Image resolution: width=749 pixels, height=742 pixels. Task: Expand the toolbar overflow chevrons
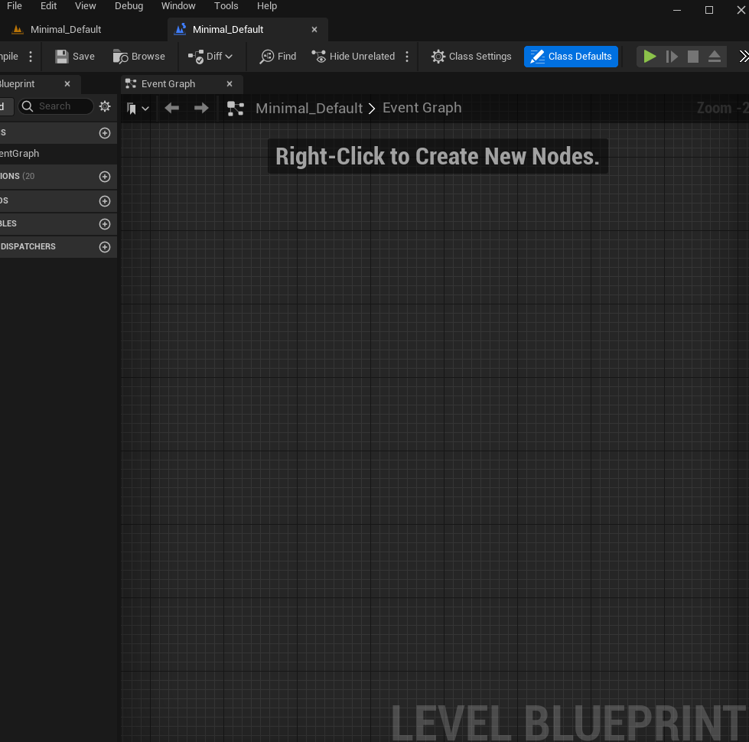(744, 57)
